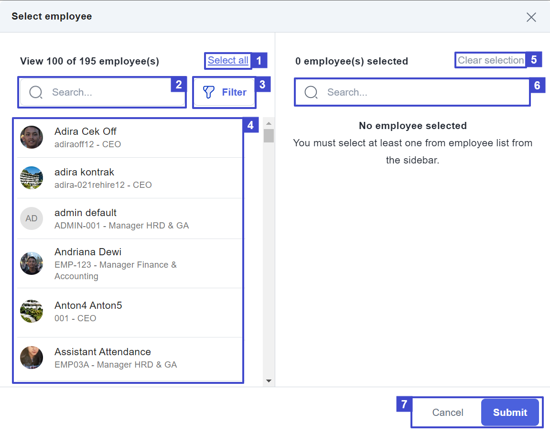Viewport: 550px width, 435px height.
Task: Select admin default from the employee list
Action: 119,218
